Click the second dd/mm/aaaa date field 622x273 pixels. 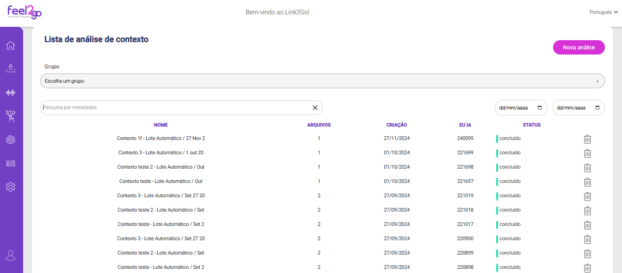[x=579, y=108]
